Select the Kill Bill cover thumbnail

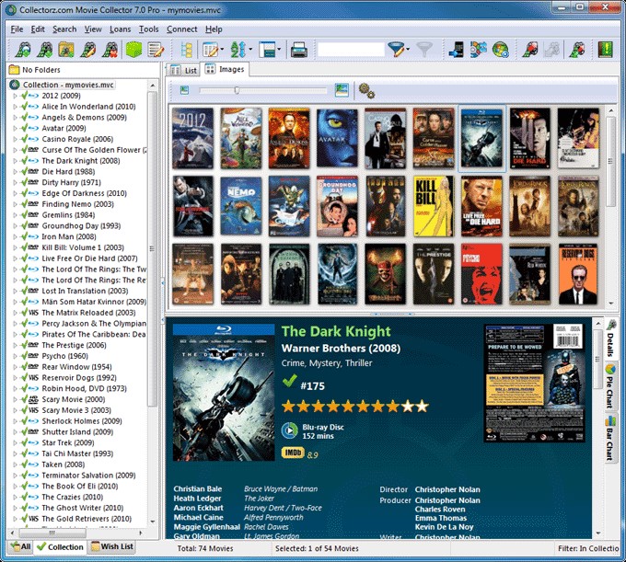(434, 206)
